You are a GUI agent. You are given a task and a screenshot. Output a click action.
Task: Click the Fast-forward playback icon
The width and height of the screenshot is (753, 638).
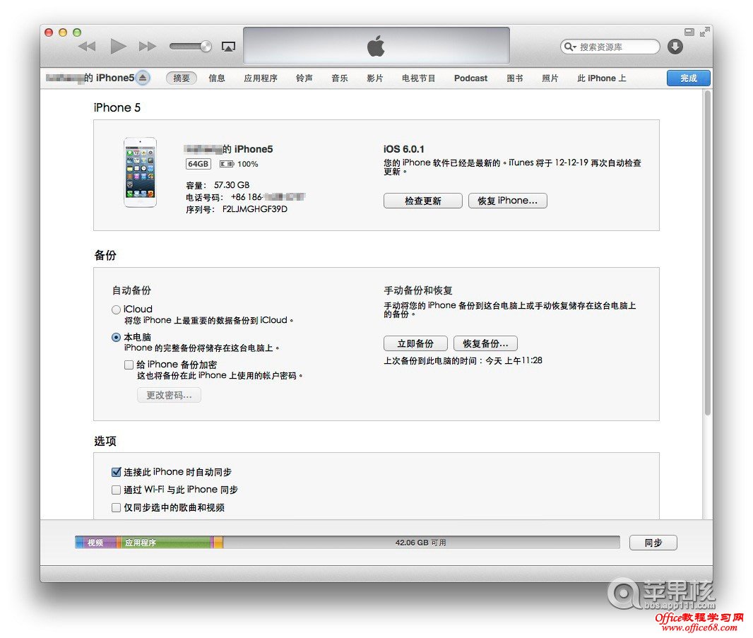(148, 45)
